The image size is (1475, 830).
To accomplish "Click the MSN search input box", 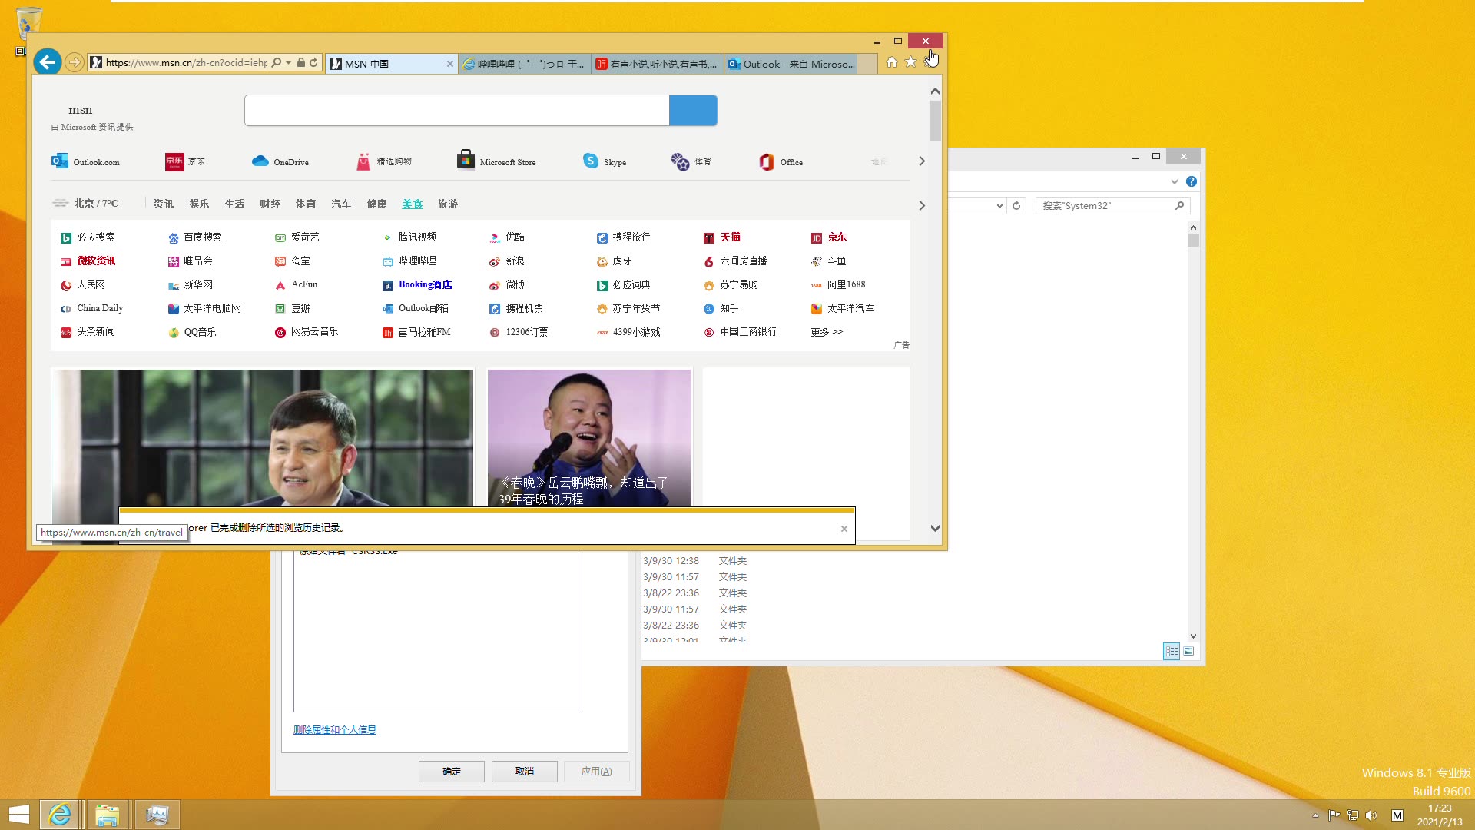I will click(x=456, y=111).
